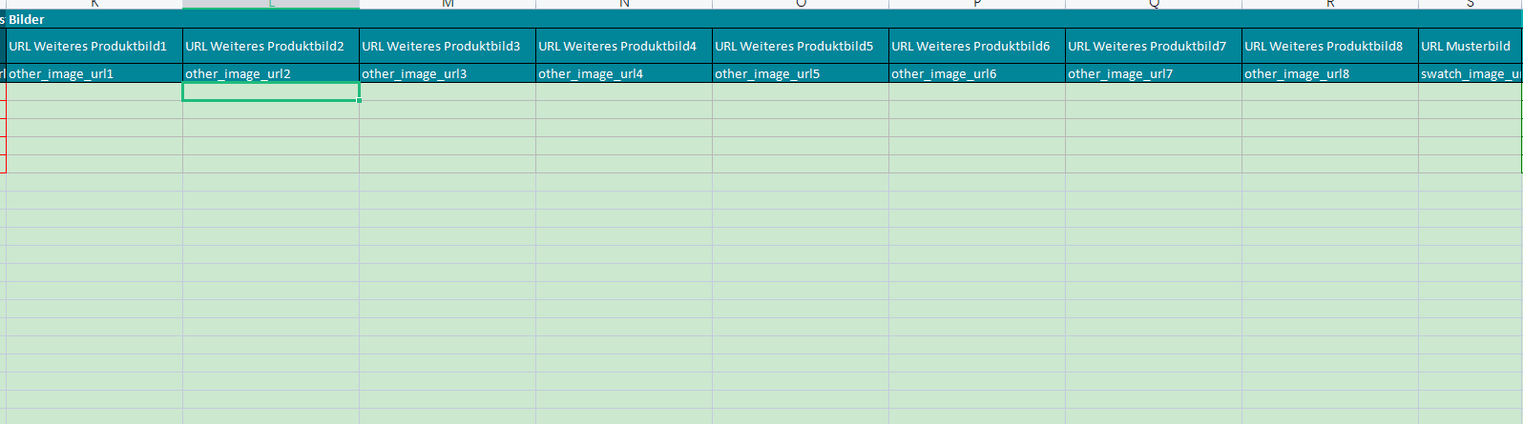Select first empty cell below other_image_url8
The image size is (1523, 424).
pos(1329,91)
